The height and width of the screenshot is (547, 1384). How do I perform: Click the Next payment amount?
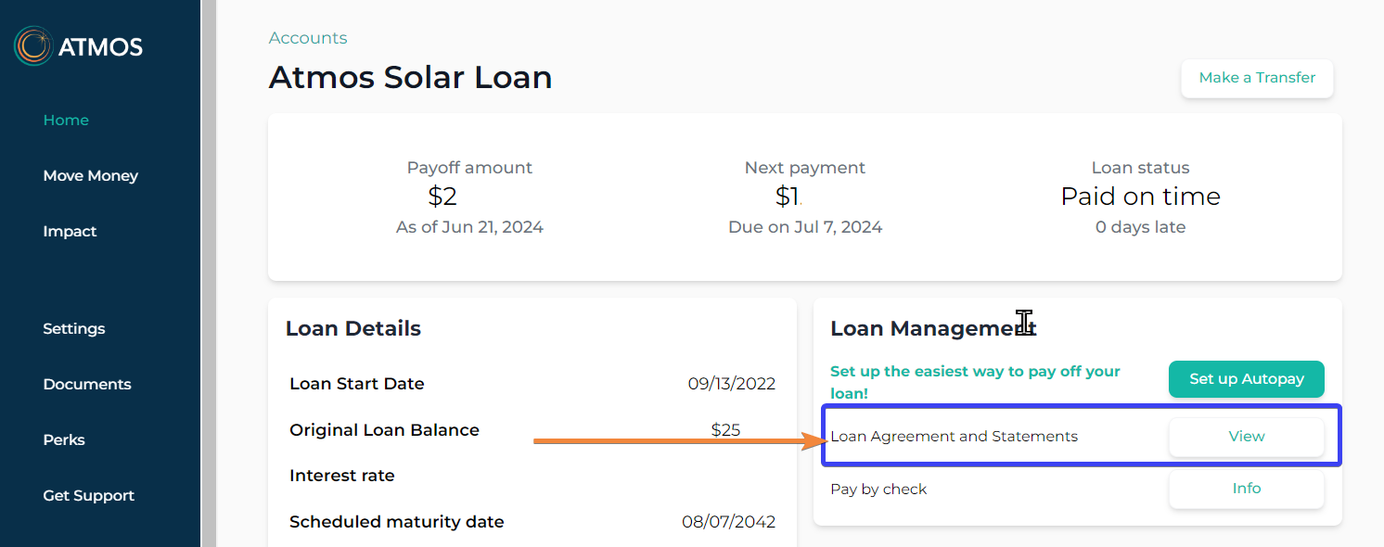[788, 197]
